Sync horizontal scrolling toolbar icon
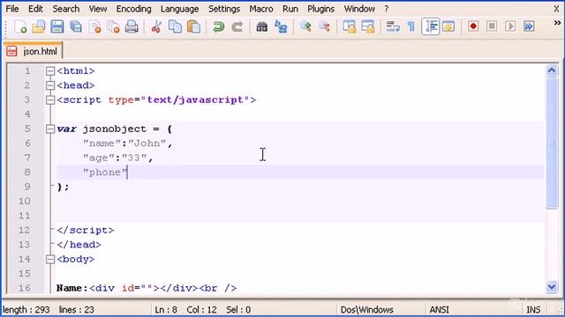565x317 pixels. pos(368,27)
